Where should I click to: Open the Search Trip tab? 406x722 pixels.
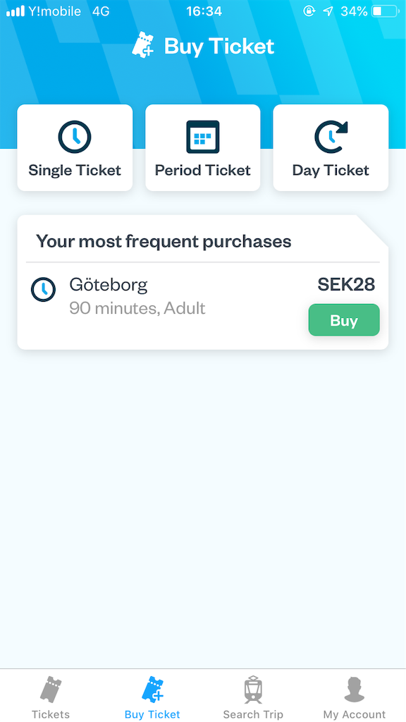[253, 696]
